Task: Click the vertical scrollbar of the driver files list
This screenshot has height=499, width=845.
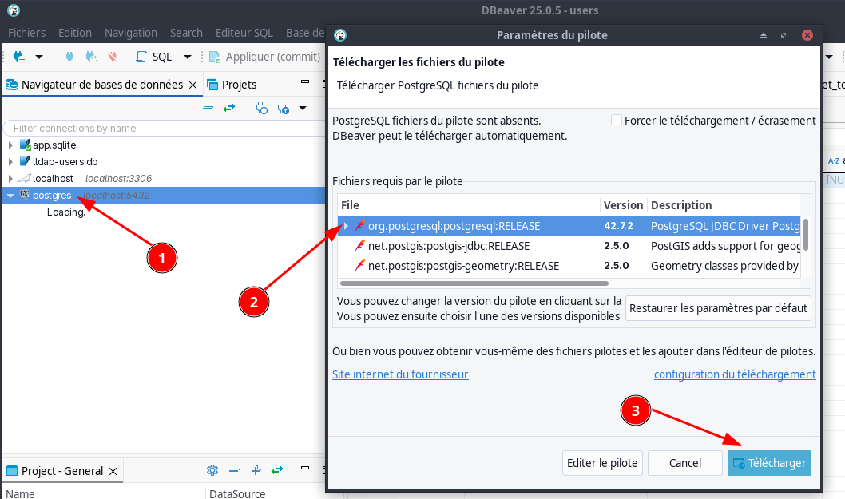Action: click(806, 235)
